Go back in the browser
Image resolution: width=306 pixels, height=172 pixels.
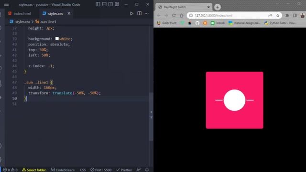pos(159,15)
